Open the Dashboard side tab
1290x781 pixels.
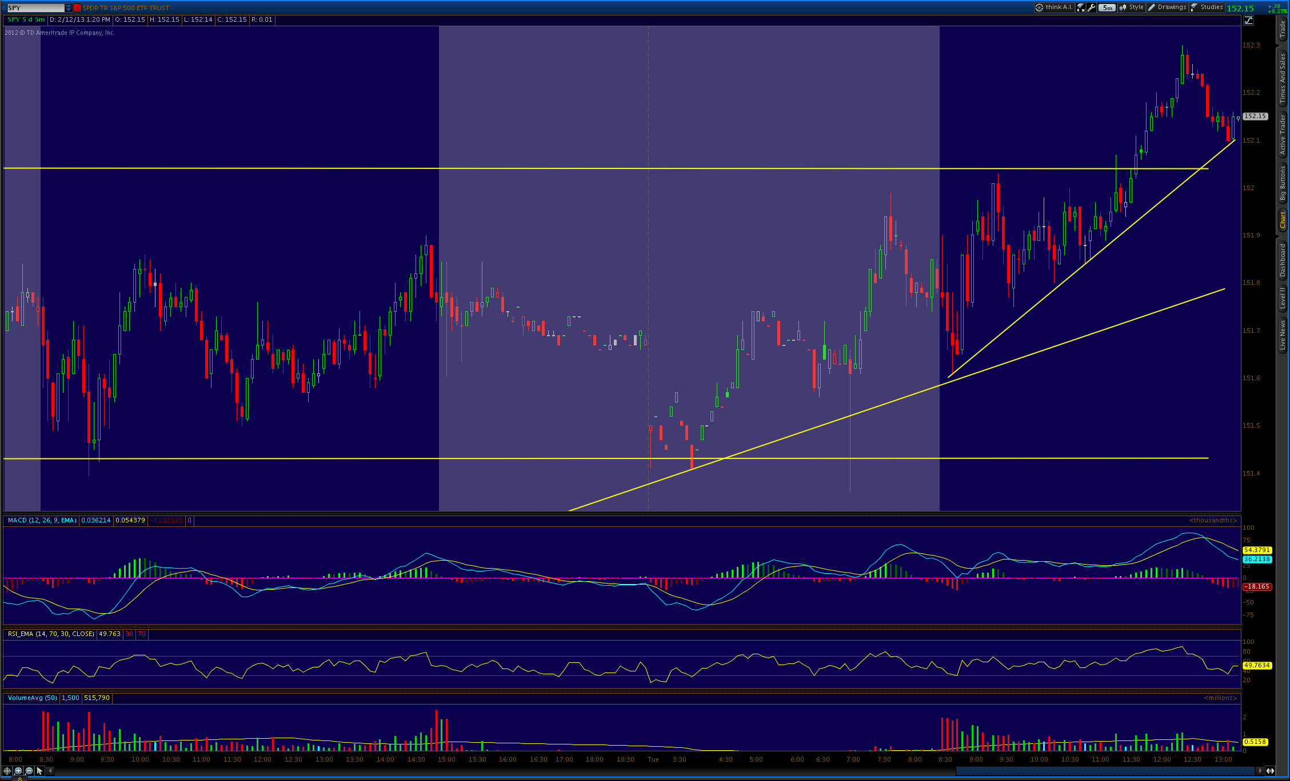click(1283, 260)
